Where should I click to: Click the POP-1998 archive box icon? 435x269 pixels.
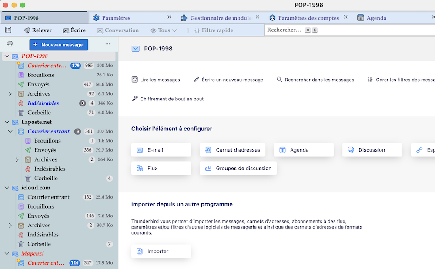(21, 94)
